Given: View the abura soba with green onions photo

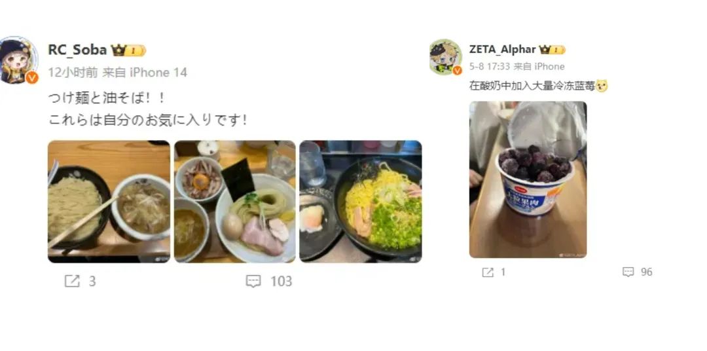Looking at the screenshot, I should click(361, 202).
